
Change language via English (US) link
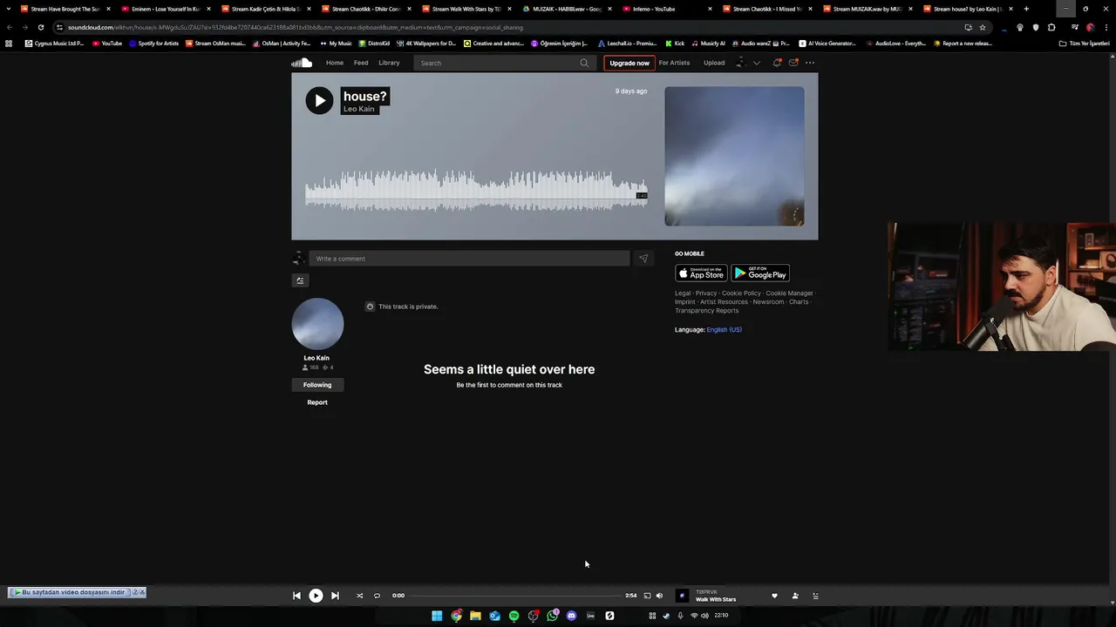pos(724,330)
